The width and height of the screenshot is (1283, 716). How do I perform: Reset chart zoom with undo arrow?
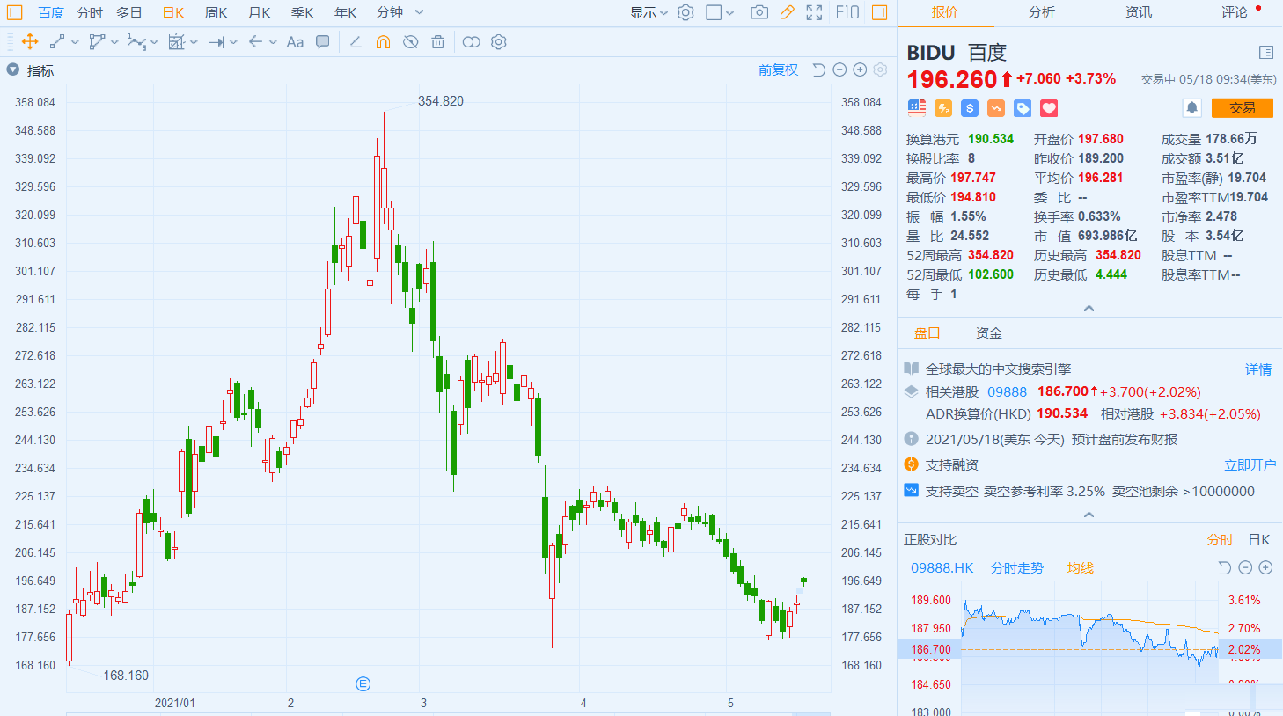coord(818,69)
